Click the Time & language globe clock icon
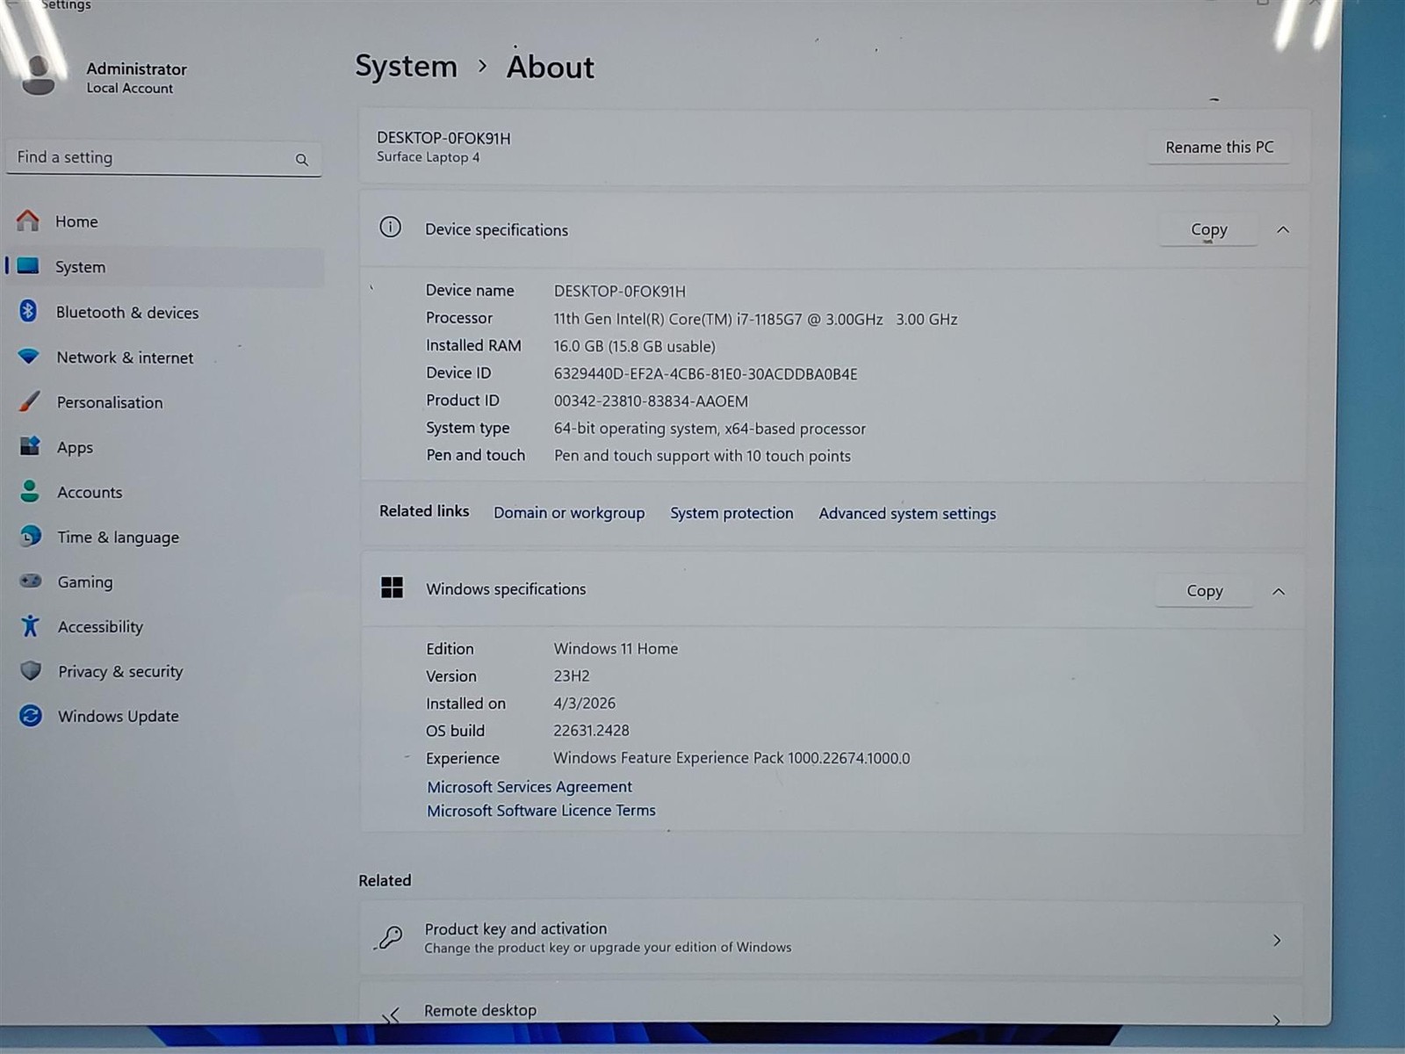The height and width of the screenshot is (1054, 1405). click(31, 536)
